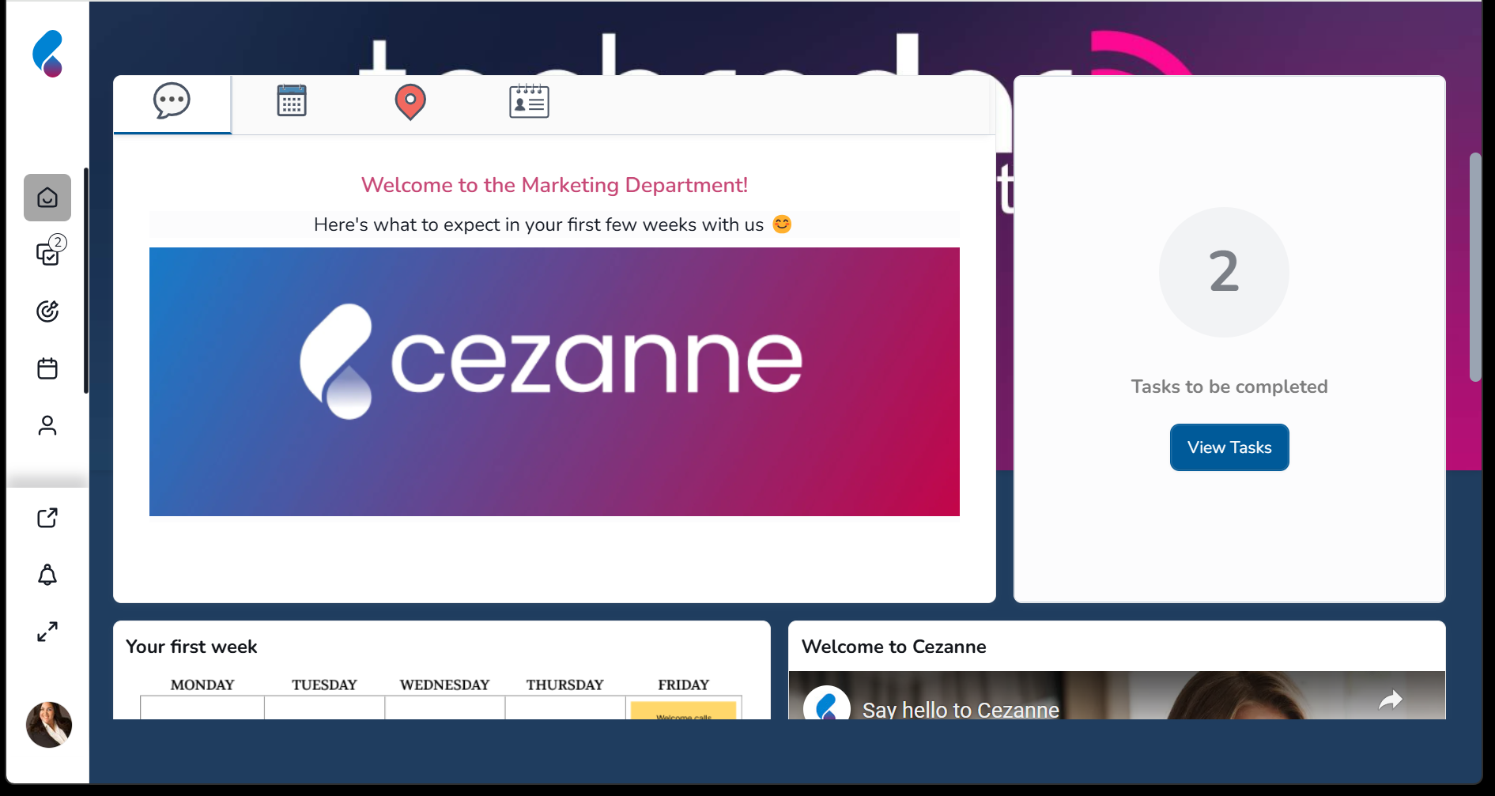Image resolution: width=1495 pixels, height=796 pixels.
Task: Open the Cezanne logo in sidebar
Action: (47, 54)
